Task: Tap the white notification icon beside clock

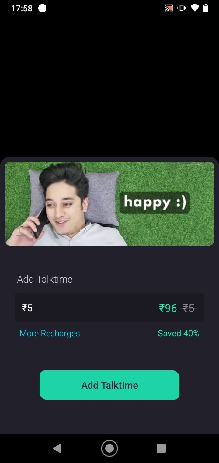Action: tap(42, 8)
